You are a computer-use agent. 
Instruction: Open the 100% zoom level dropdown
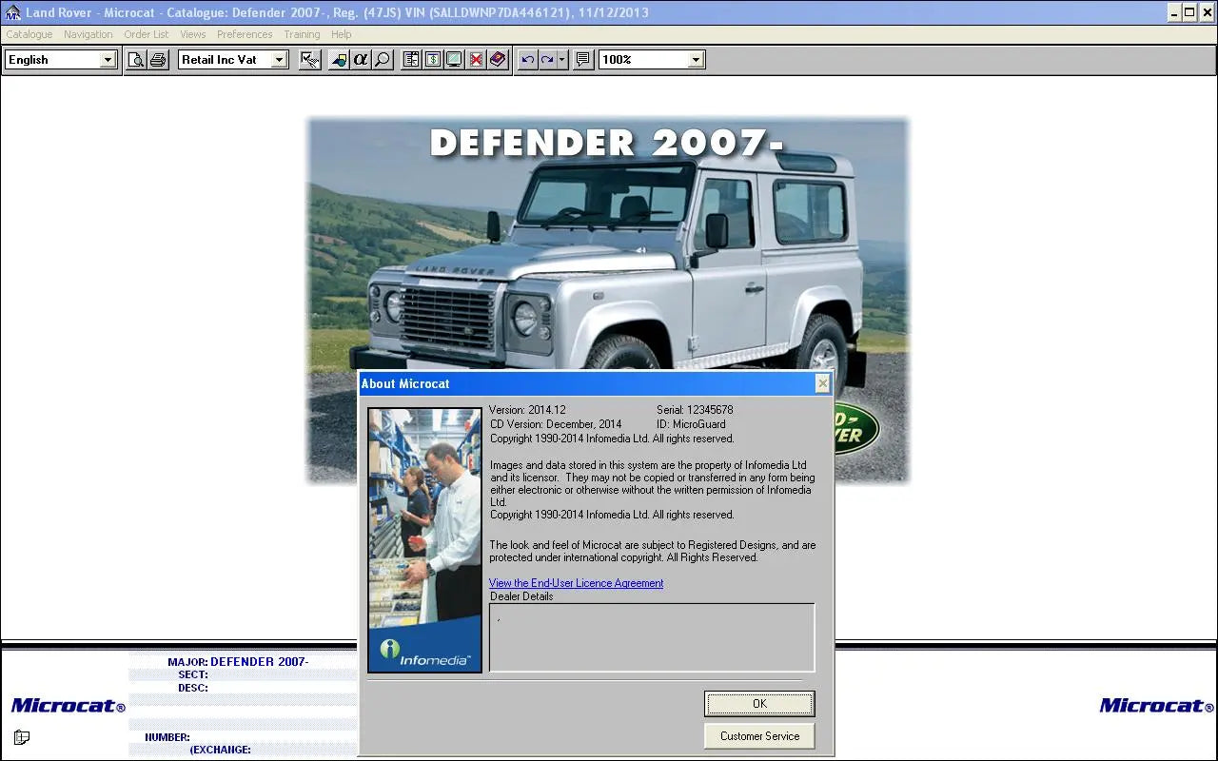point(697,59)
